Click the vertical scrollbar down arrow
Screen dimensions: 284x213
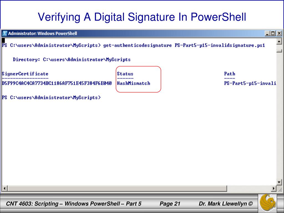[279, 182]
